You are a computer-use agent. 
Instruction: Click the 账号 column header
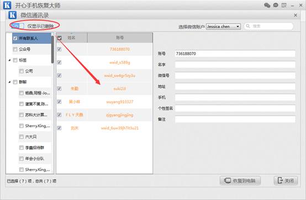(x=120, y=38)
